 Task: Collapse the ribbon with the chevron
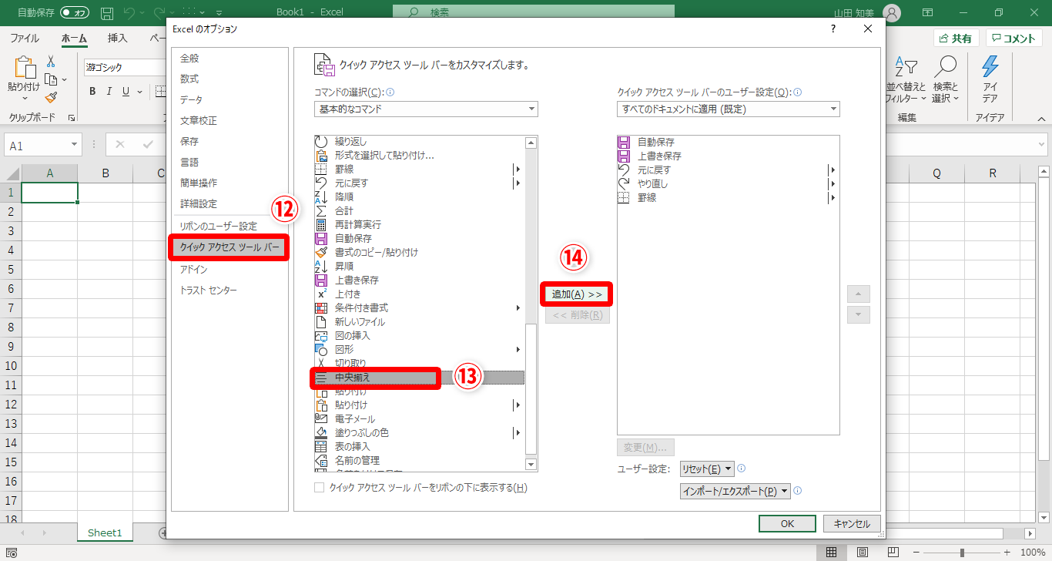[x=1040, y=119]
